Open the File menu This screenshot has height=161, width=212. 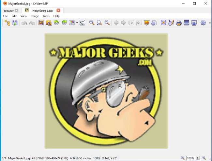coord(6,16)
